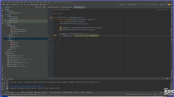Click the collapse all icon in Project panel
The image size is (174, 97).
(41, 7)
